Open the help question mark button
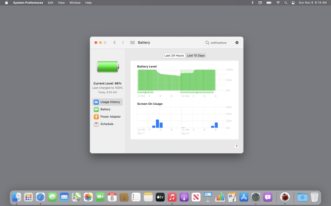 (236, 146)
